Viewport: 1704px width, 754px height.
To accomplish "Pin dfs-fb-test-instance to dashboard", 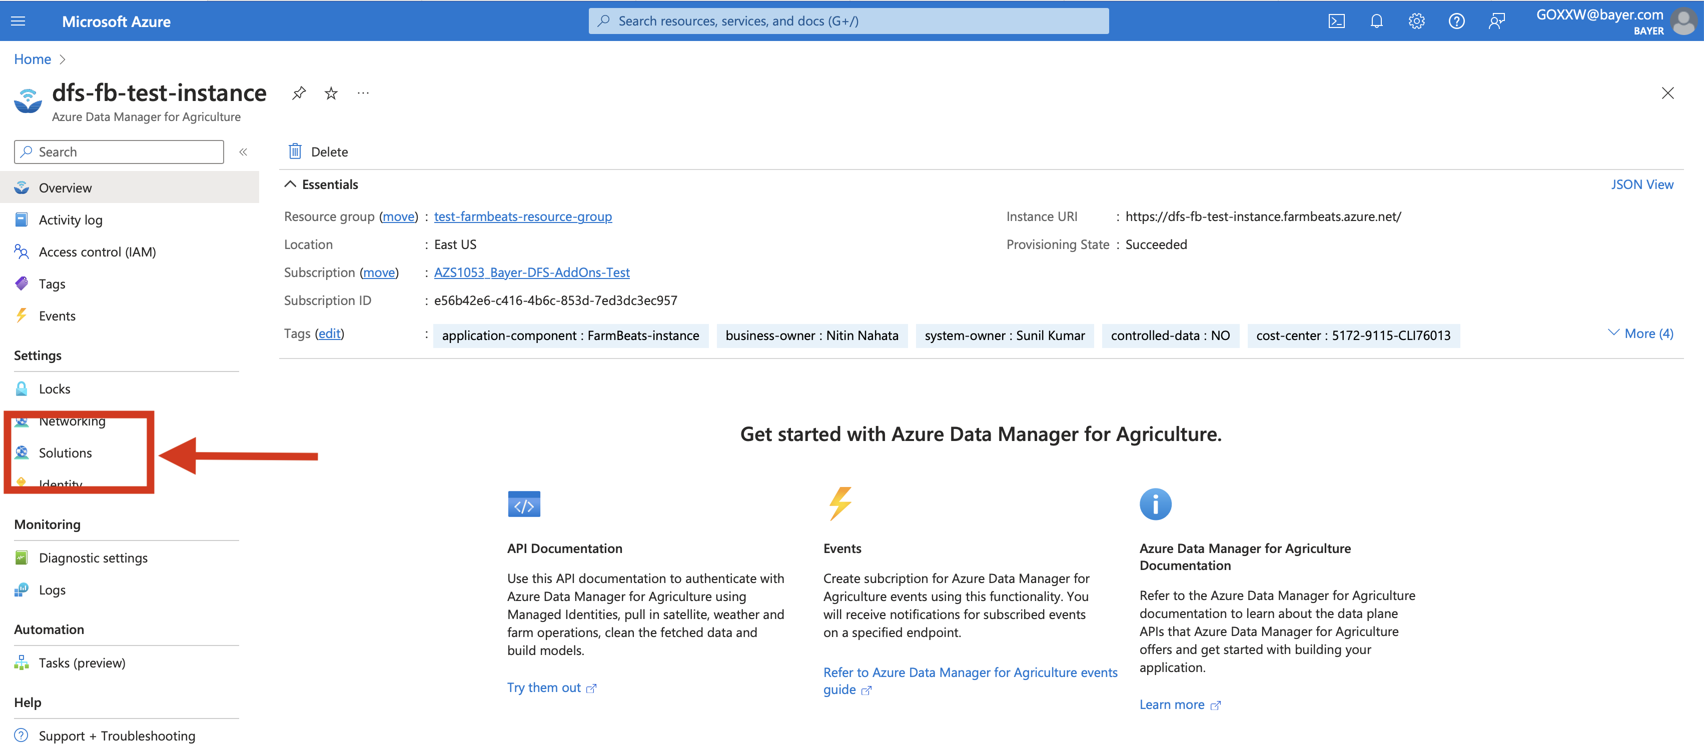I will 299,93.
